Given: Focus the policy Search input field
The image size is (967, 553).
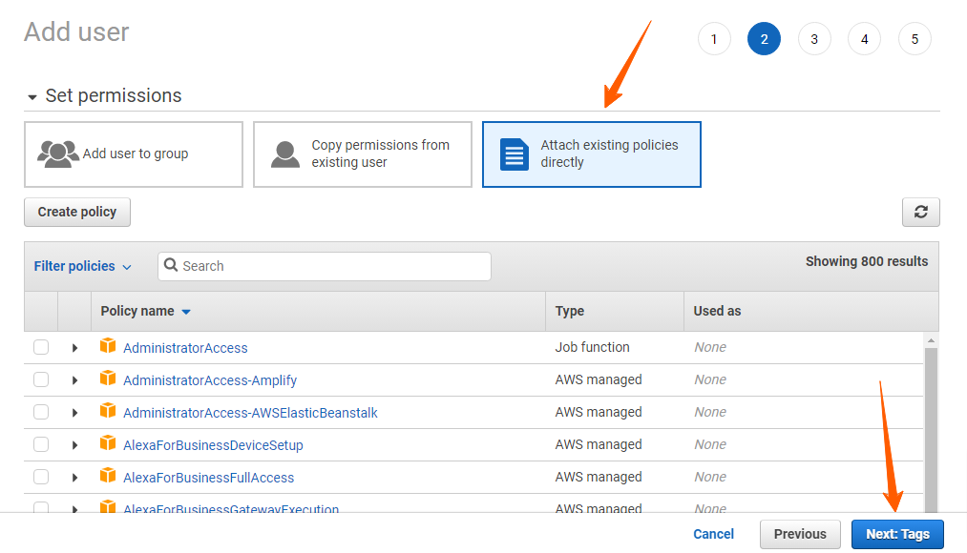Looking at the screenshot, I should tap(325, 266).
